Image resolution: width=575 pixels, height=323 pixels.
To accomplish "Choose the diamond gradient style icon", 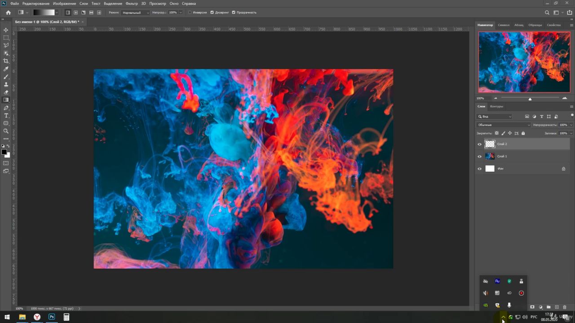I will coord(99,13).
